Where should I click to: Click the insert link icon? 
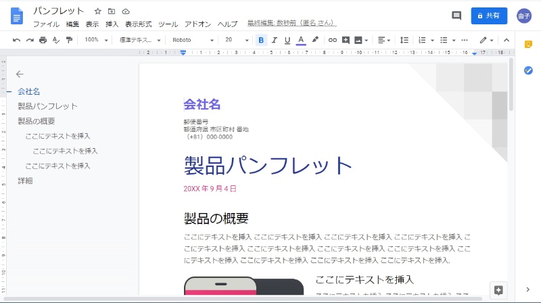point(332,40)
